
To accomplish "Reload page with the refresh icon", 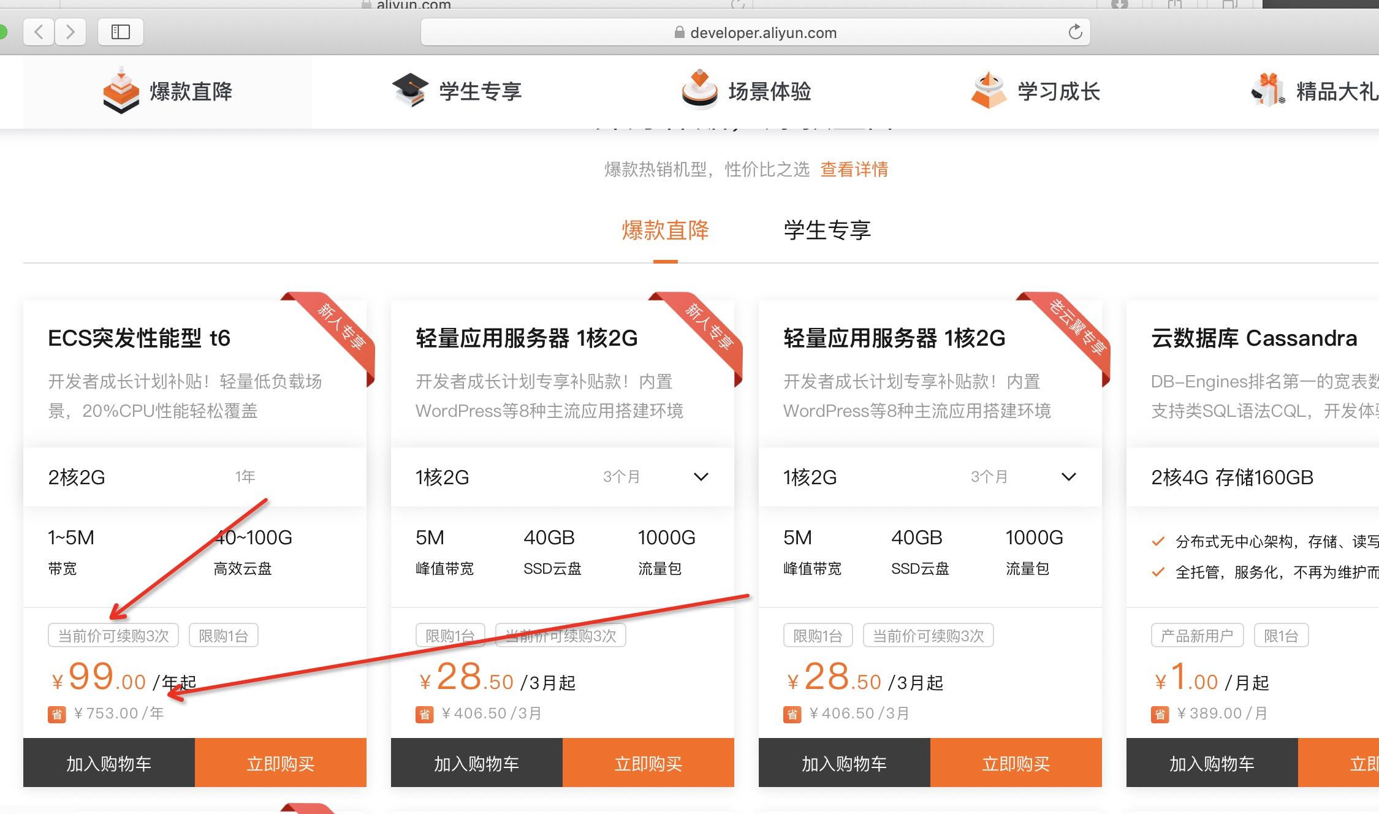I will click(x=1075, y=32).
